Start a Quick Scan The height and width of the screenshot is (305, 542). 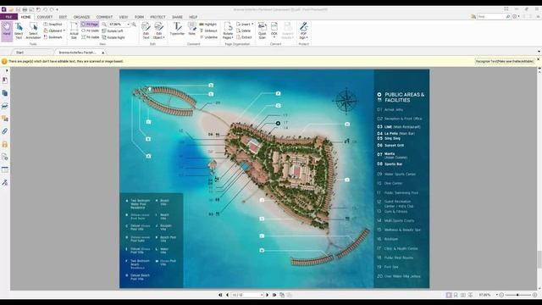[x=263, y=30]
